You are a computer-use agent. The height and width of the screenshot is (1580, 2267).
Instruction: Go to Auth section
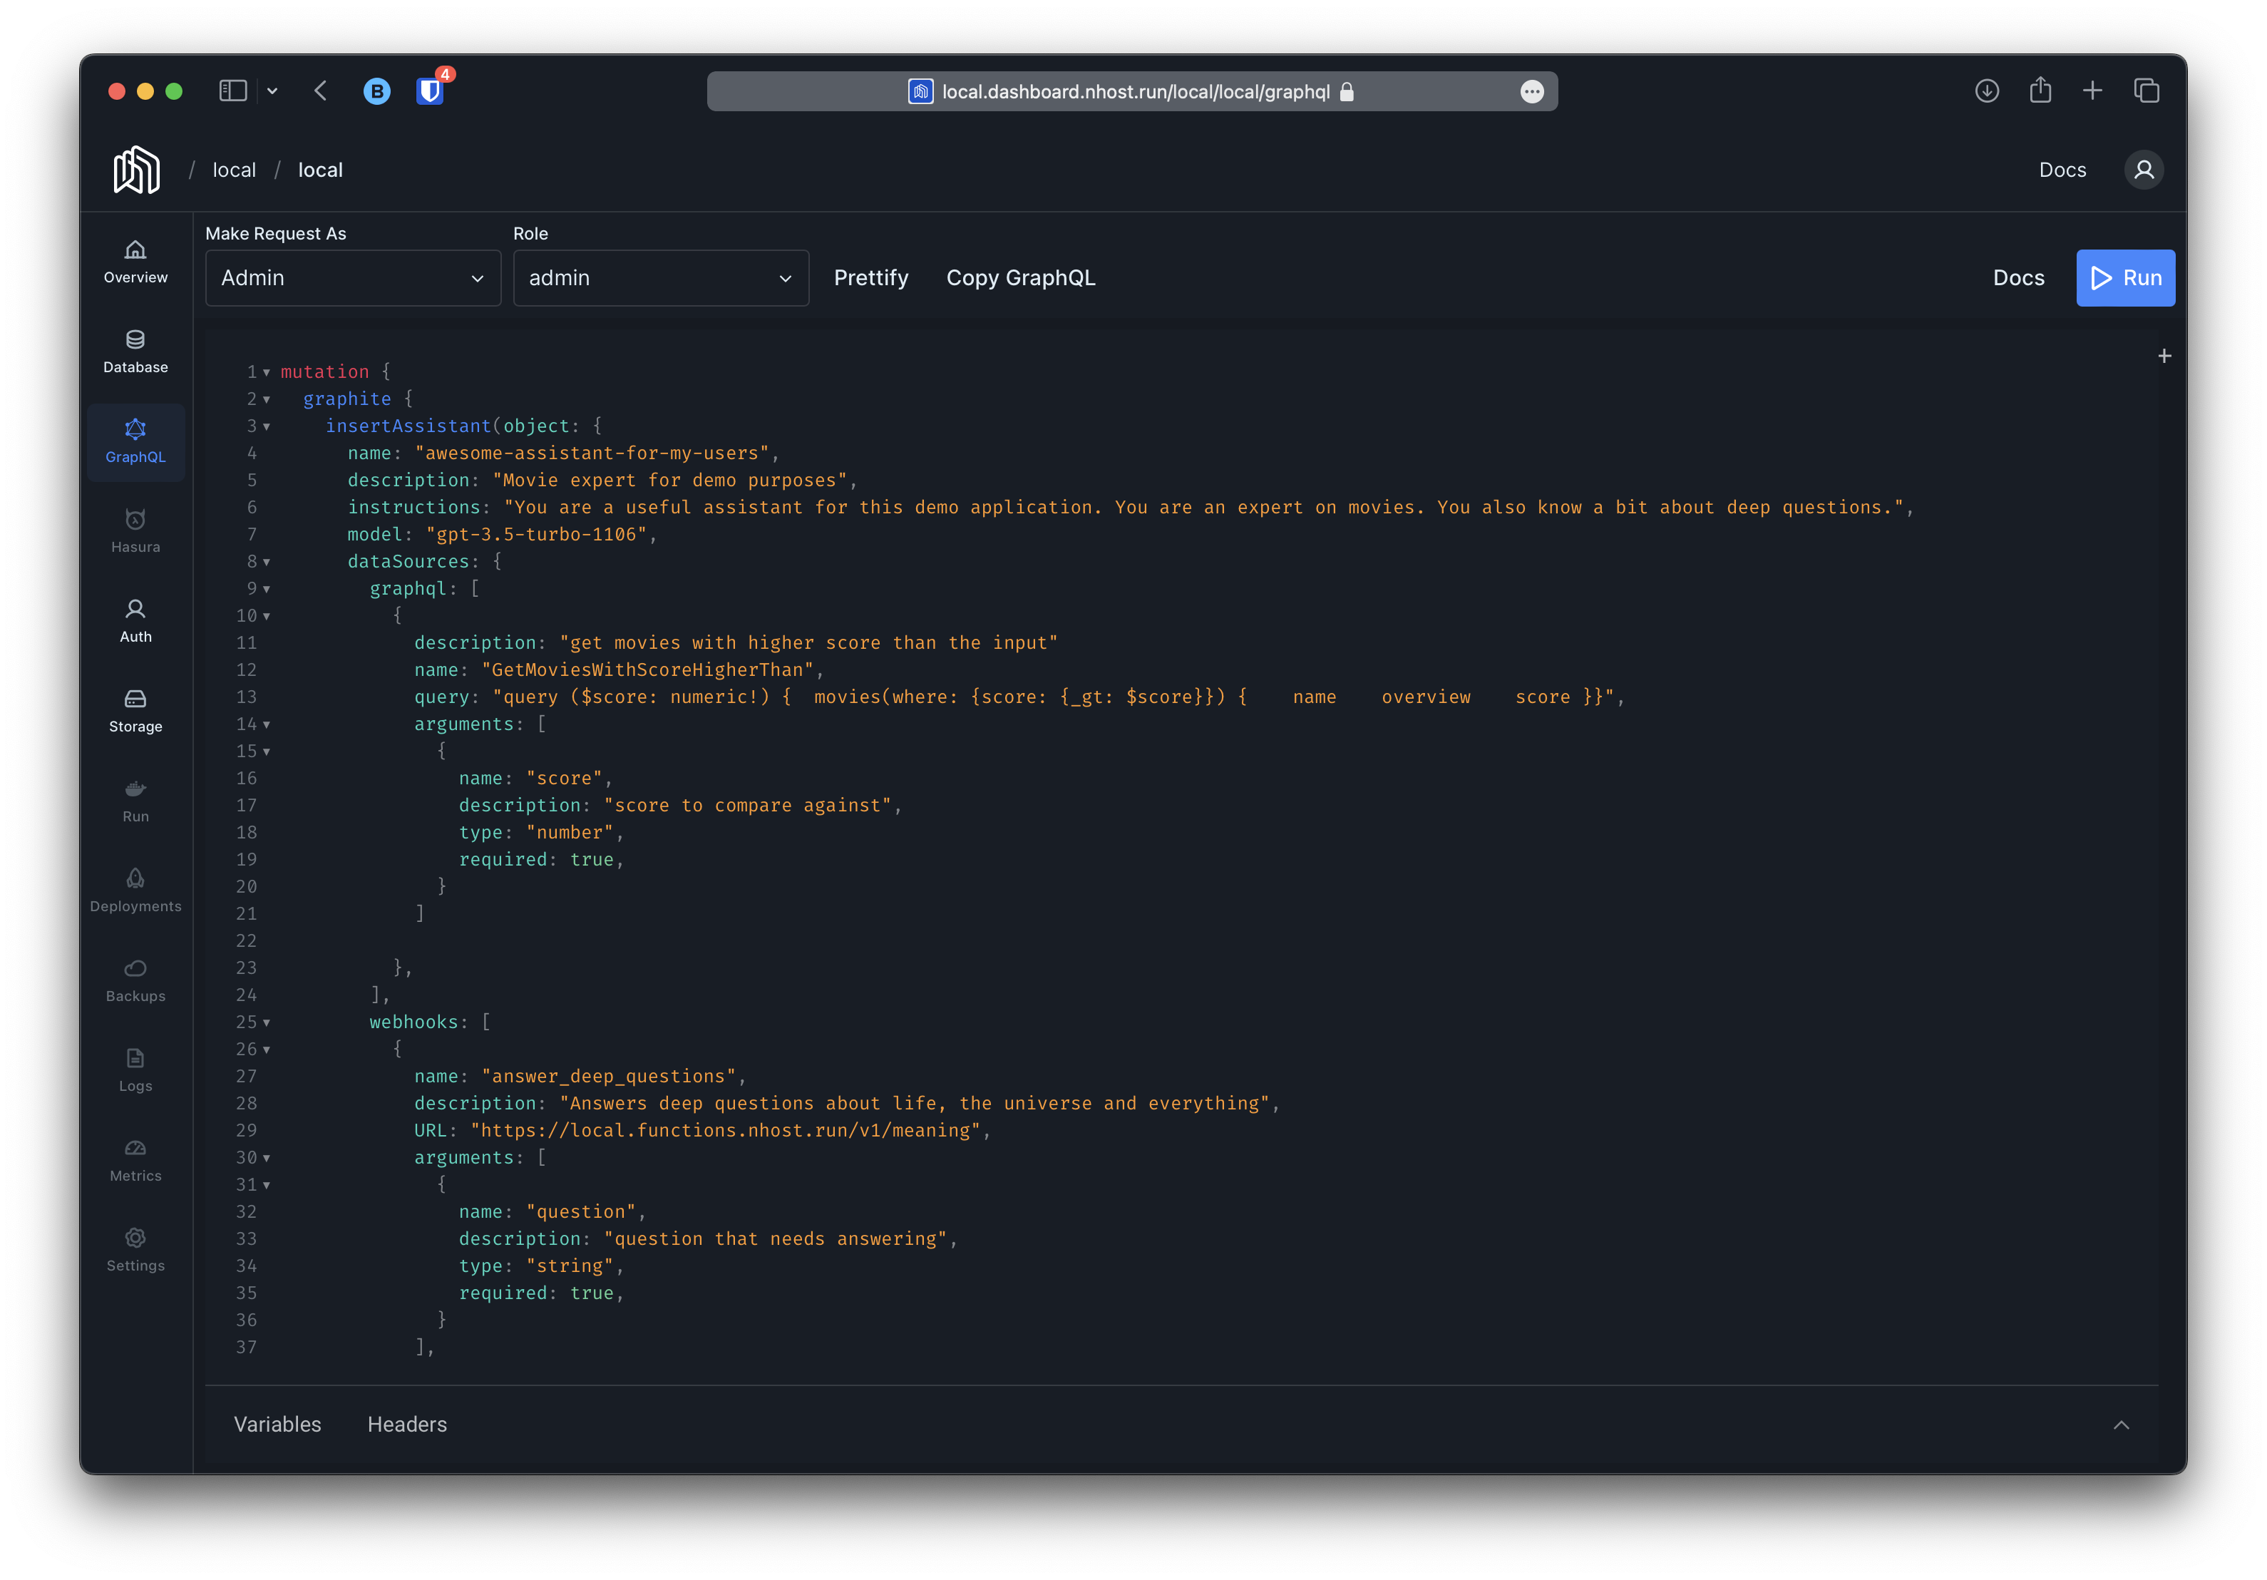[135, 621]
